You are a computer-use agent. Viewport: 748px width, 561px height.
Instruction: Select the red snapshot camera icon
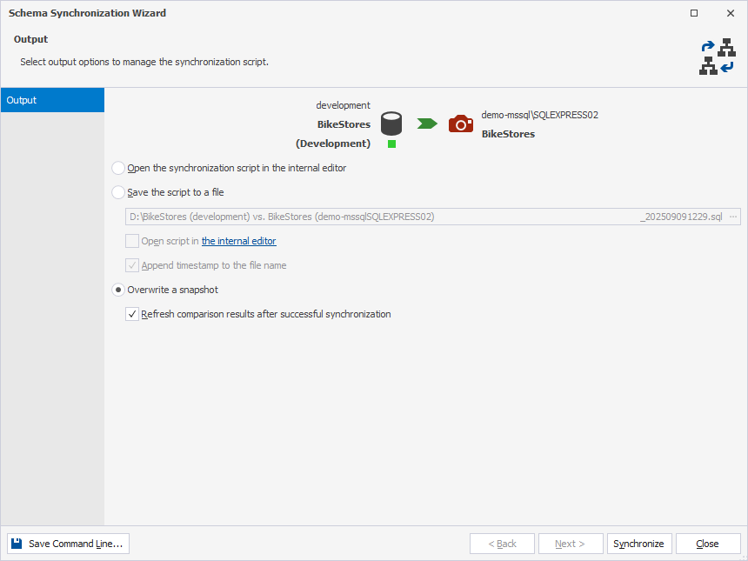[460, 124]
